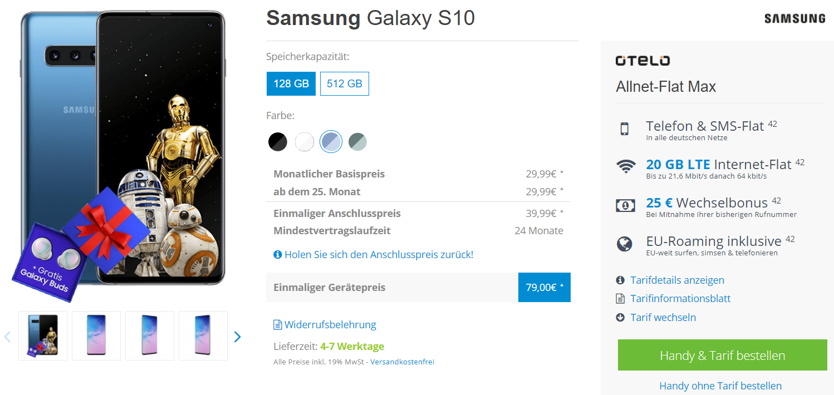Click the info icon beside Anschlusspreis zurück
The height and width of the screenshot is (395, 834).
point(277,255)
